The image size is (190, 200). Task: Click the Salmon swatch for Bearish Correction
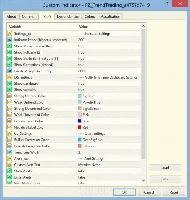(79, 146)
